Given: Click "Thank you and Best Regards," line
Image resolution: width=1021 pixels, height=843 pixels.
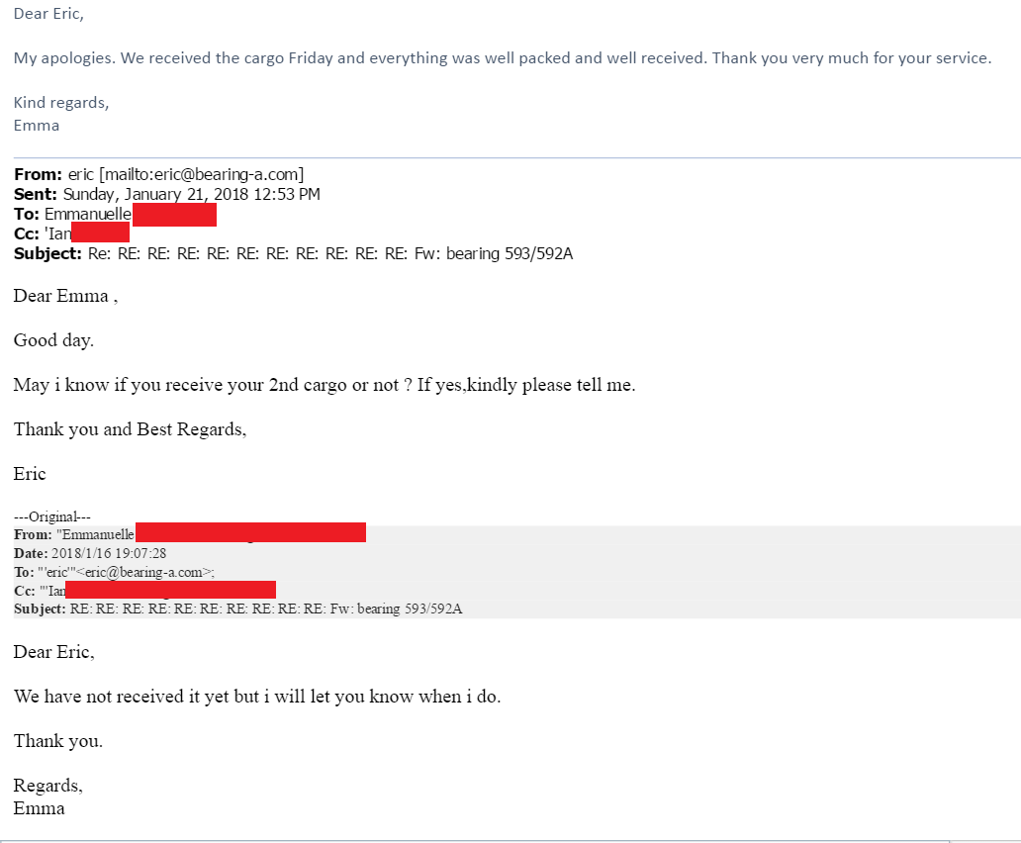Looking at the screenshot, I should (x=131, y=429).
